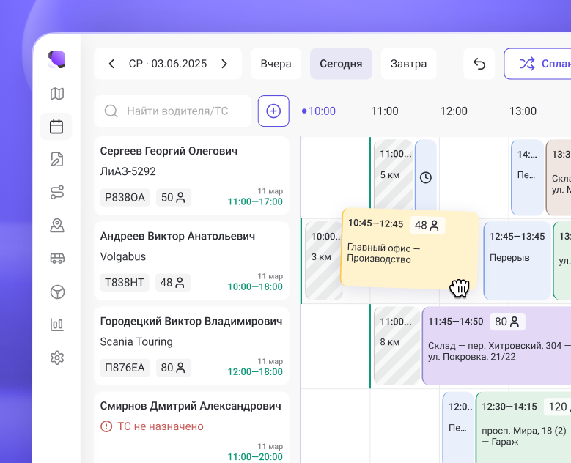Go to previous date with left chevron

[111, 64]
